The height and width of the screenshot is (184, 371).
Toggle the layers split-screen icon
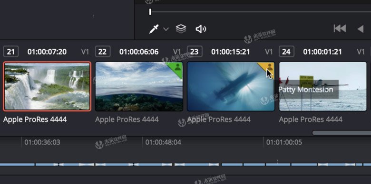[x=181, y=29]
